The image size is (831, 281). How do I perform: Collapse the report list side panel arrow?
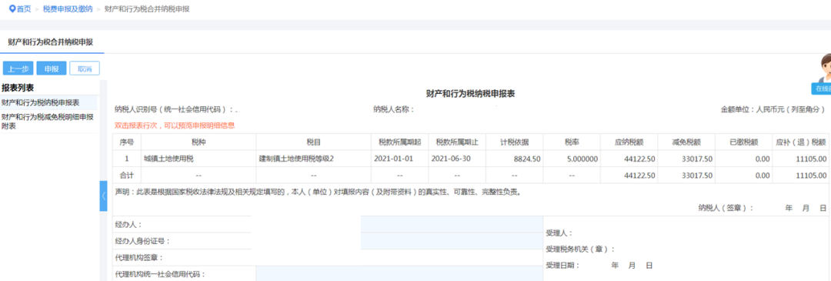point(103,196)
